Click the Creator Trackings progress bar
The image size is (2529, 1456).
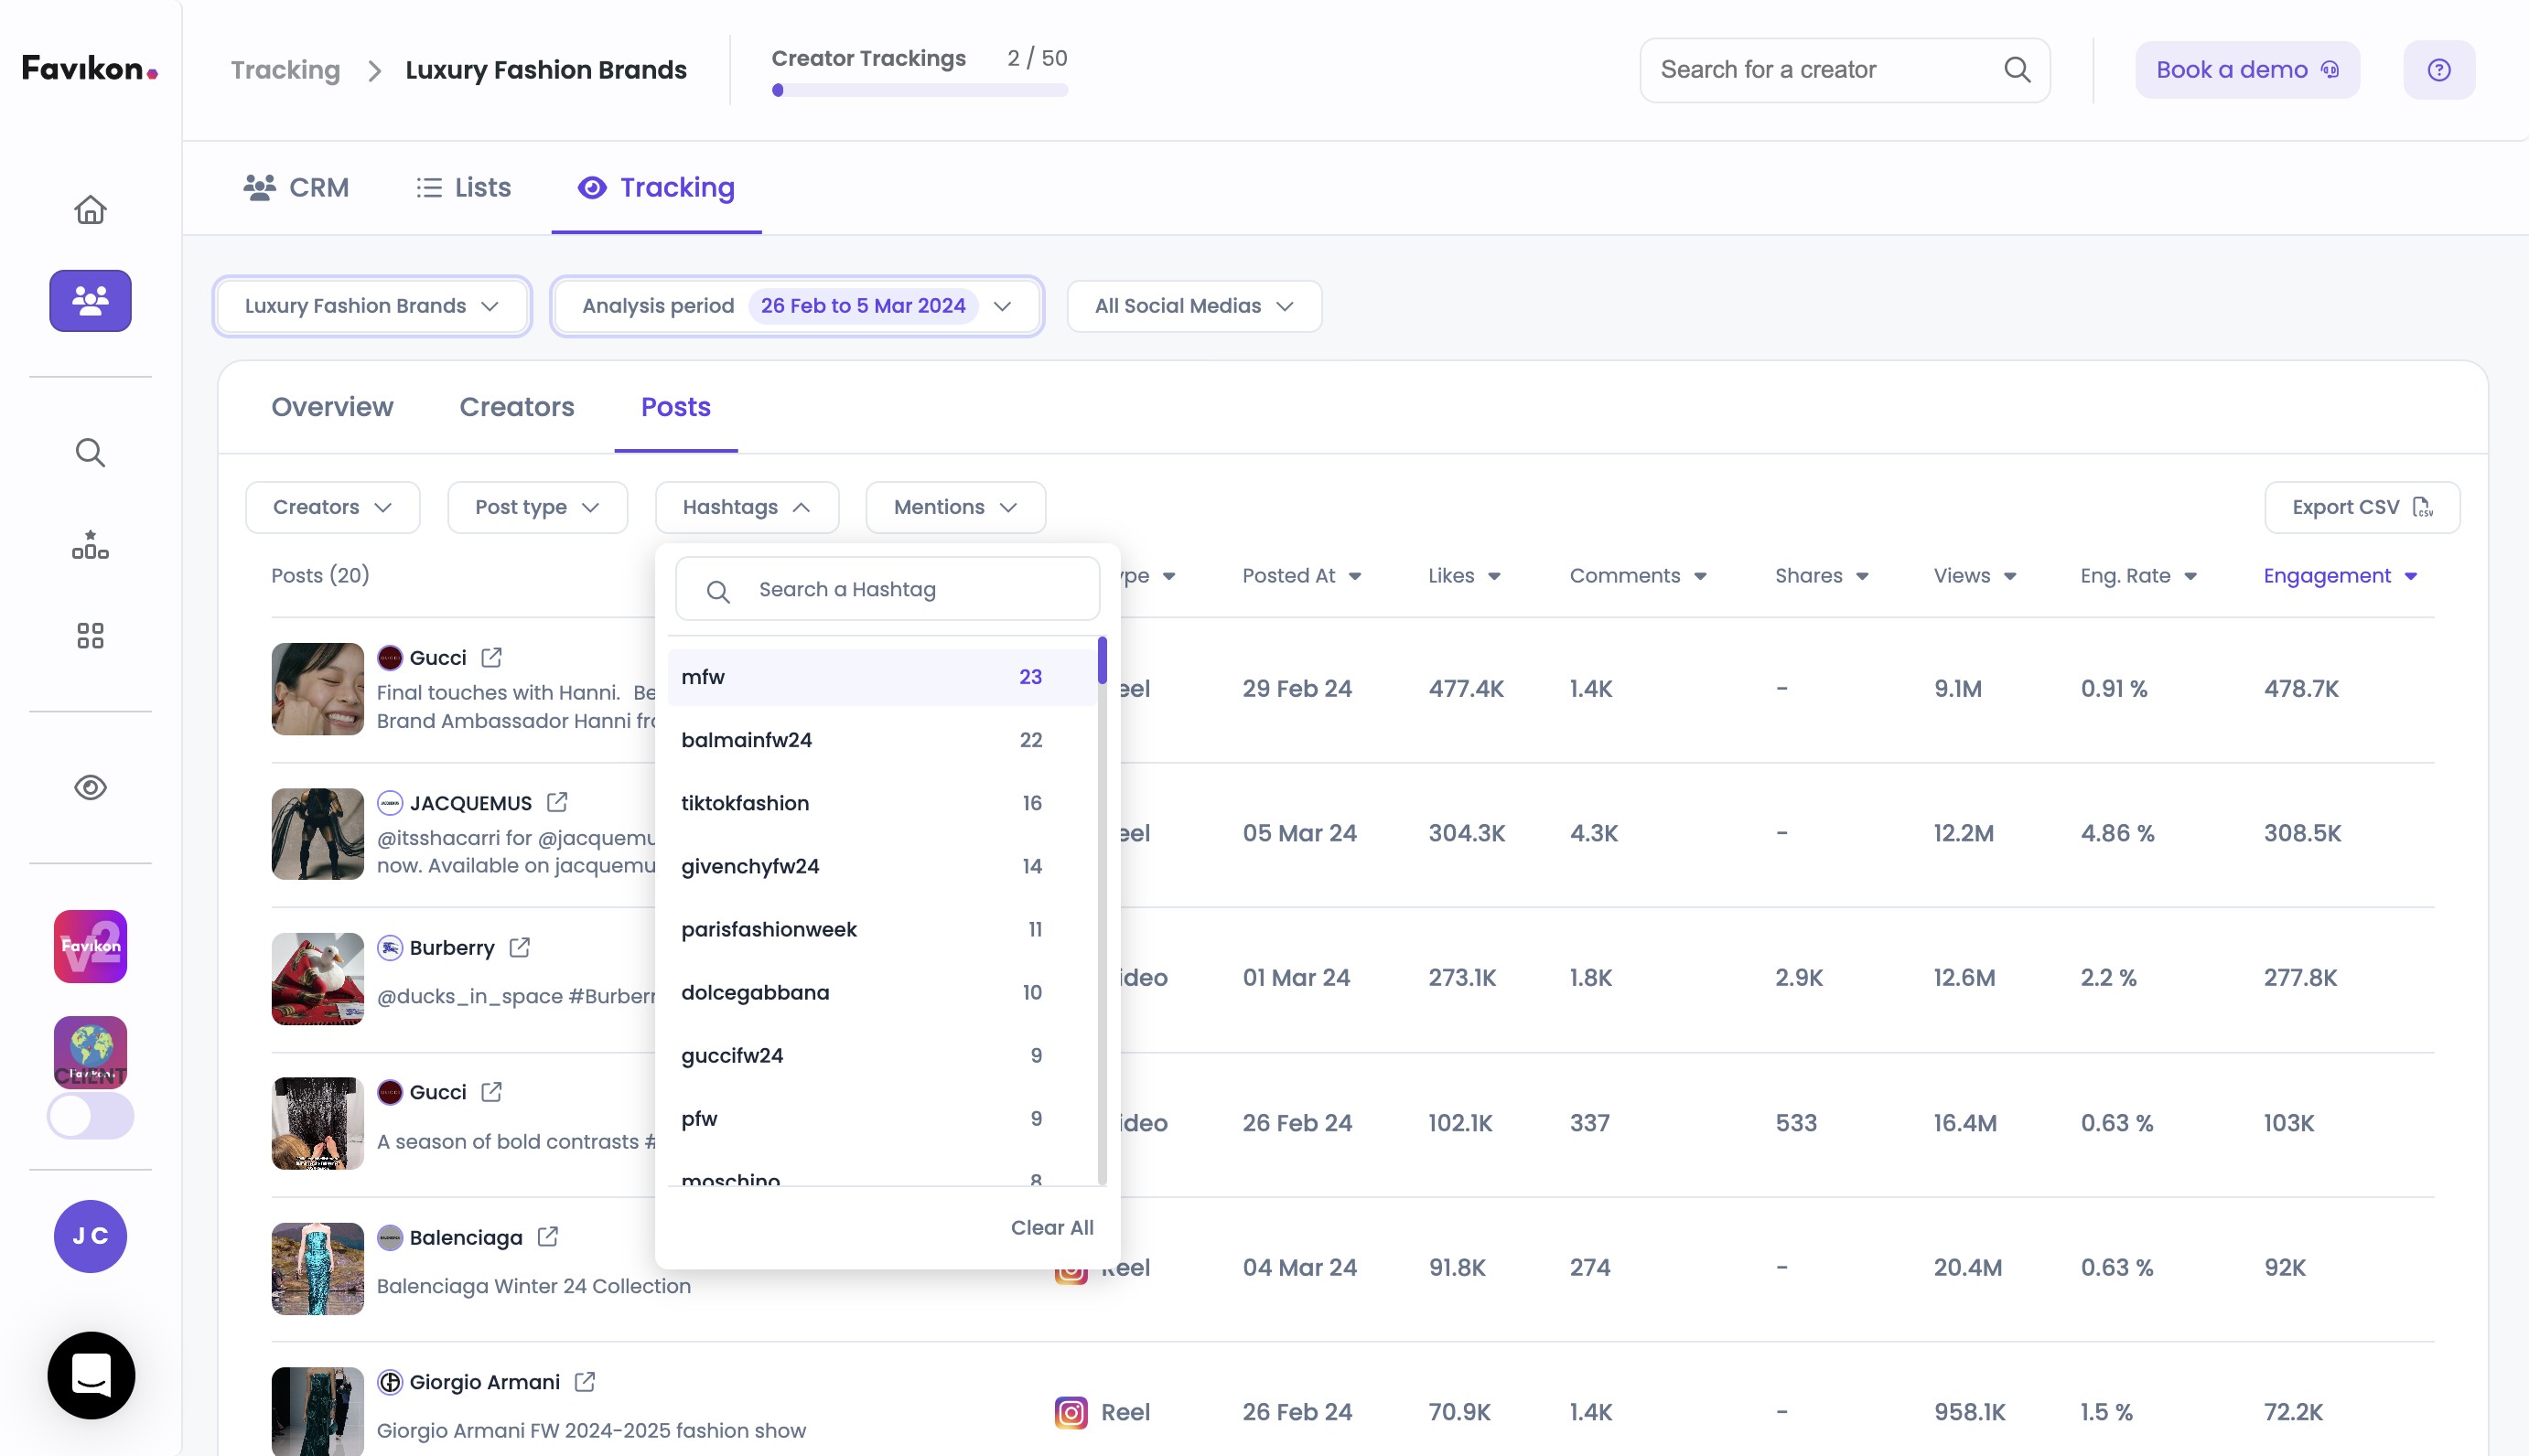(x=920, y=90)
